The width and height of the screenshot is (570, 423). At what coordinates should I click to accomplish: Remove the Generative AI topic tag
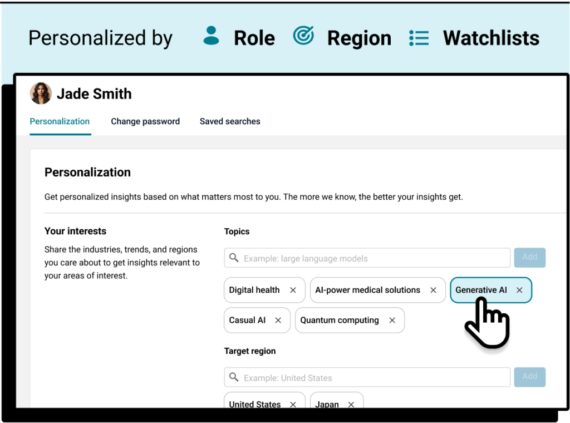519,290
